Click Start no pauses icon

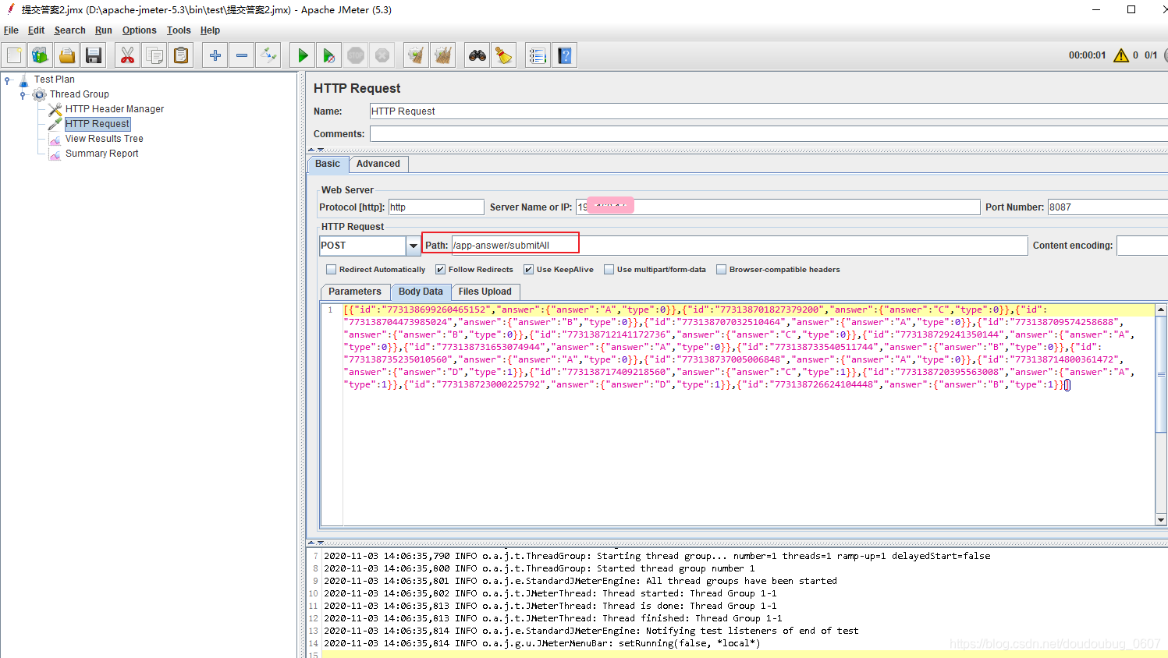coord(329,55)
